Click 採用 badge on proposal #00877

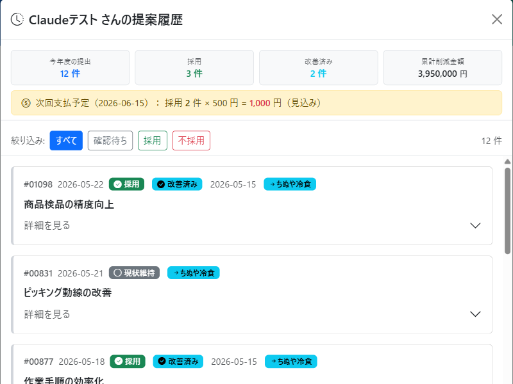point(128,362)
